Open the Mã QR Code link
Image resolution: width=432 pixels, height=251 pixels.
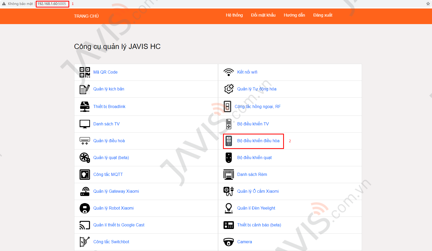[x=105, y=72]
